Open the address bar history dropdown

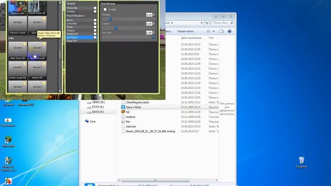202,23
